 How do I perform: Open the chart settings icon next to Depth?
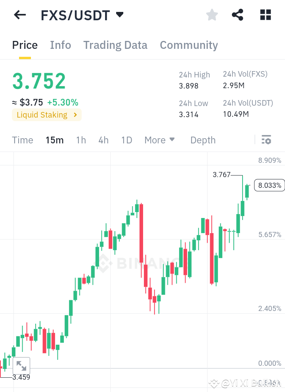click(x=266, y=140)
